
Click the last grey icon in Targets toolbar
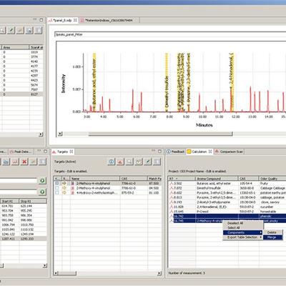pos(157,162)
